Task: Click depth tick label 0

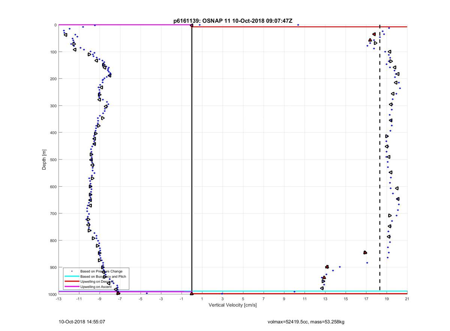Action: (x=55, y=25)
